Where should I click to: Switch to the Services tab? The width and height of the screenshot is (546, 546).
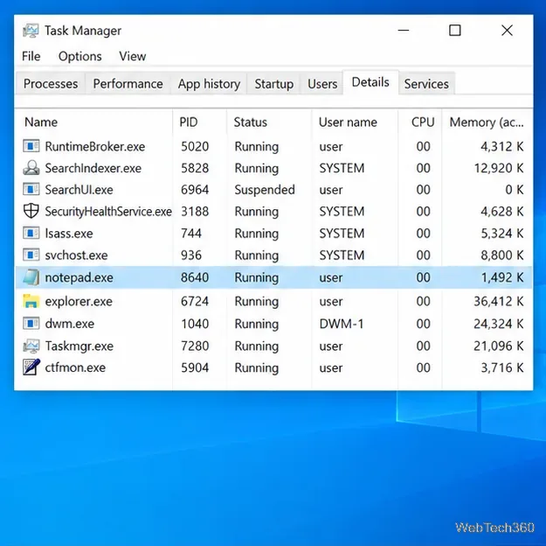(426, 84)
